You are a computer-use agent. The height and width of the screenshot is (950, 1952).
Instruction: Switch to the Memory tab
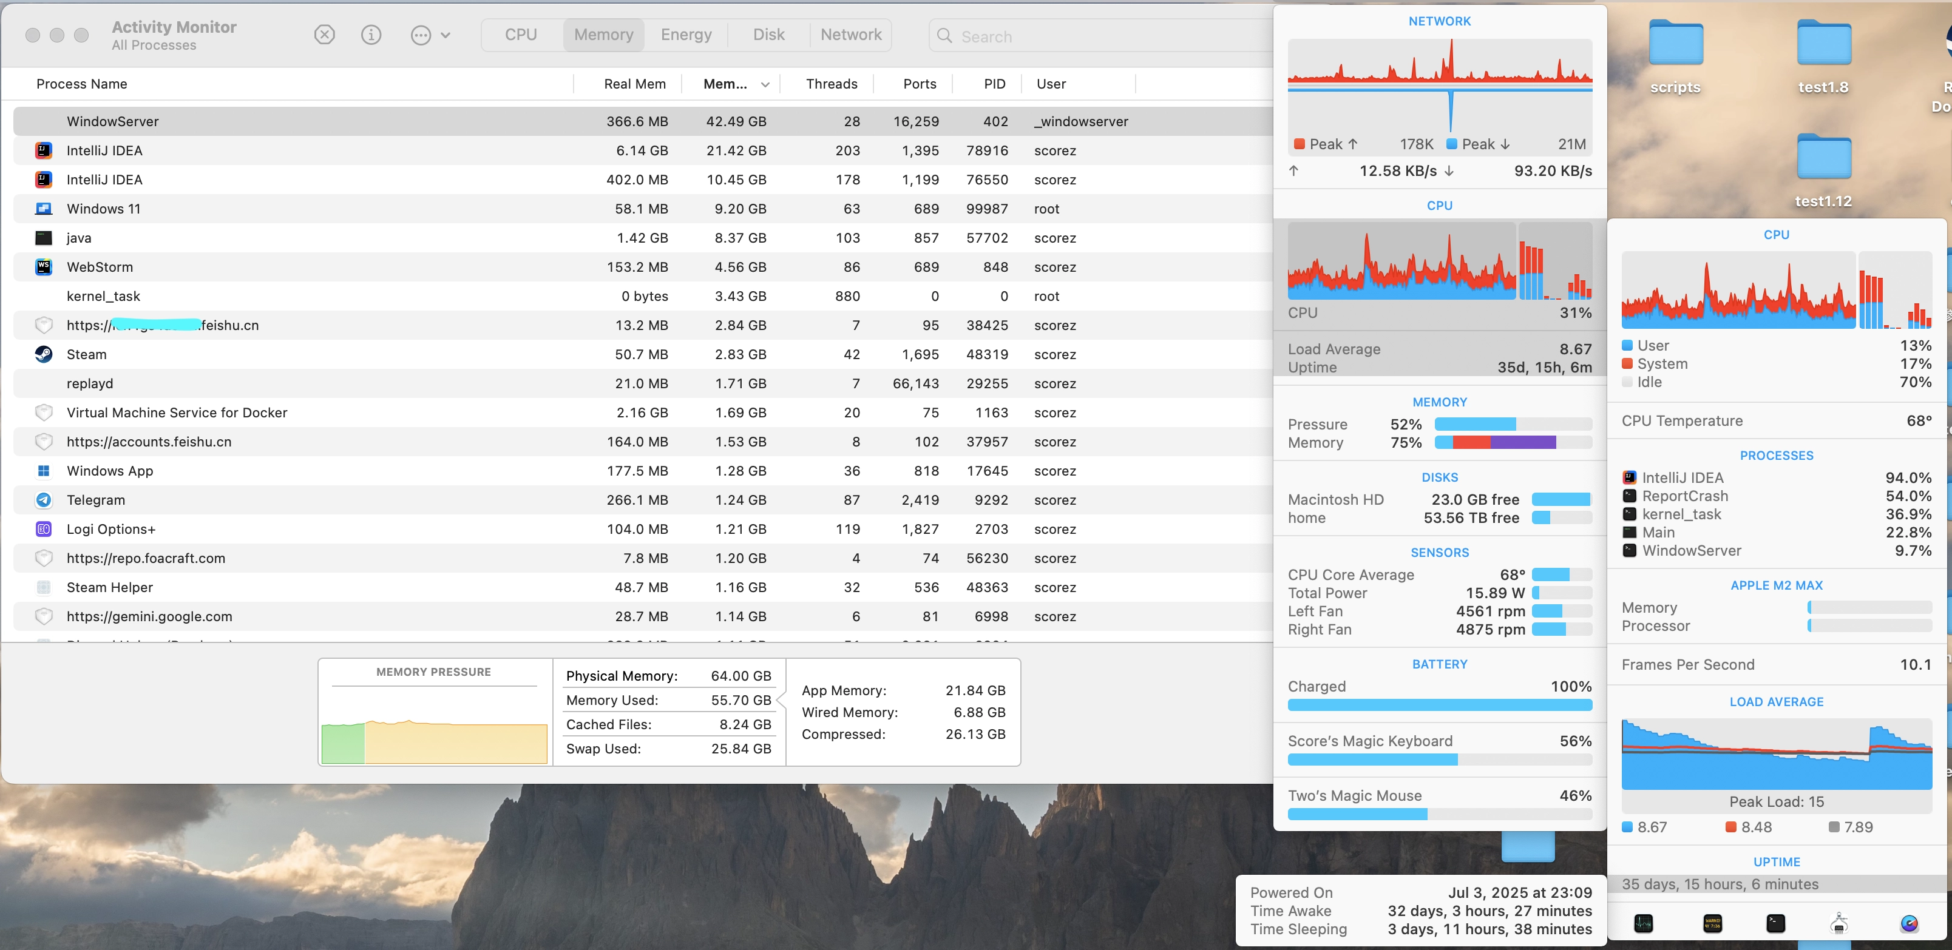(x=603, y=35)
